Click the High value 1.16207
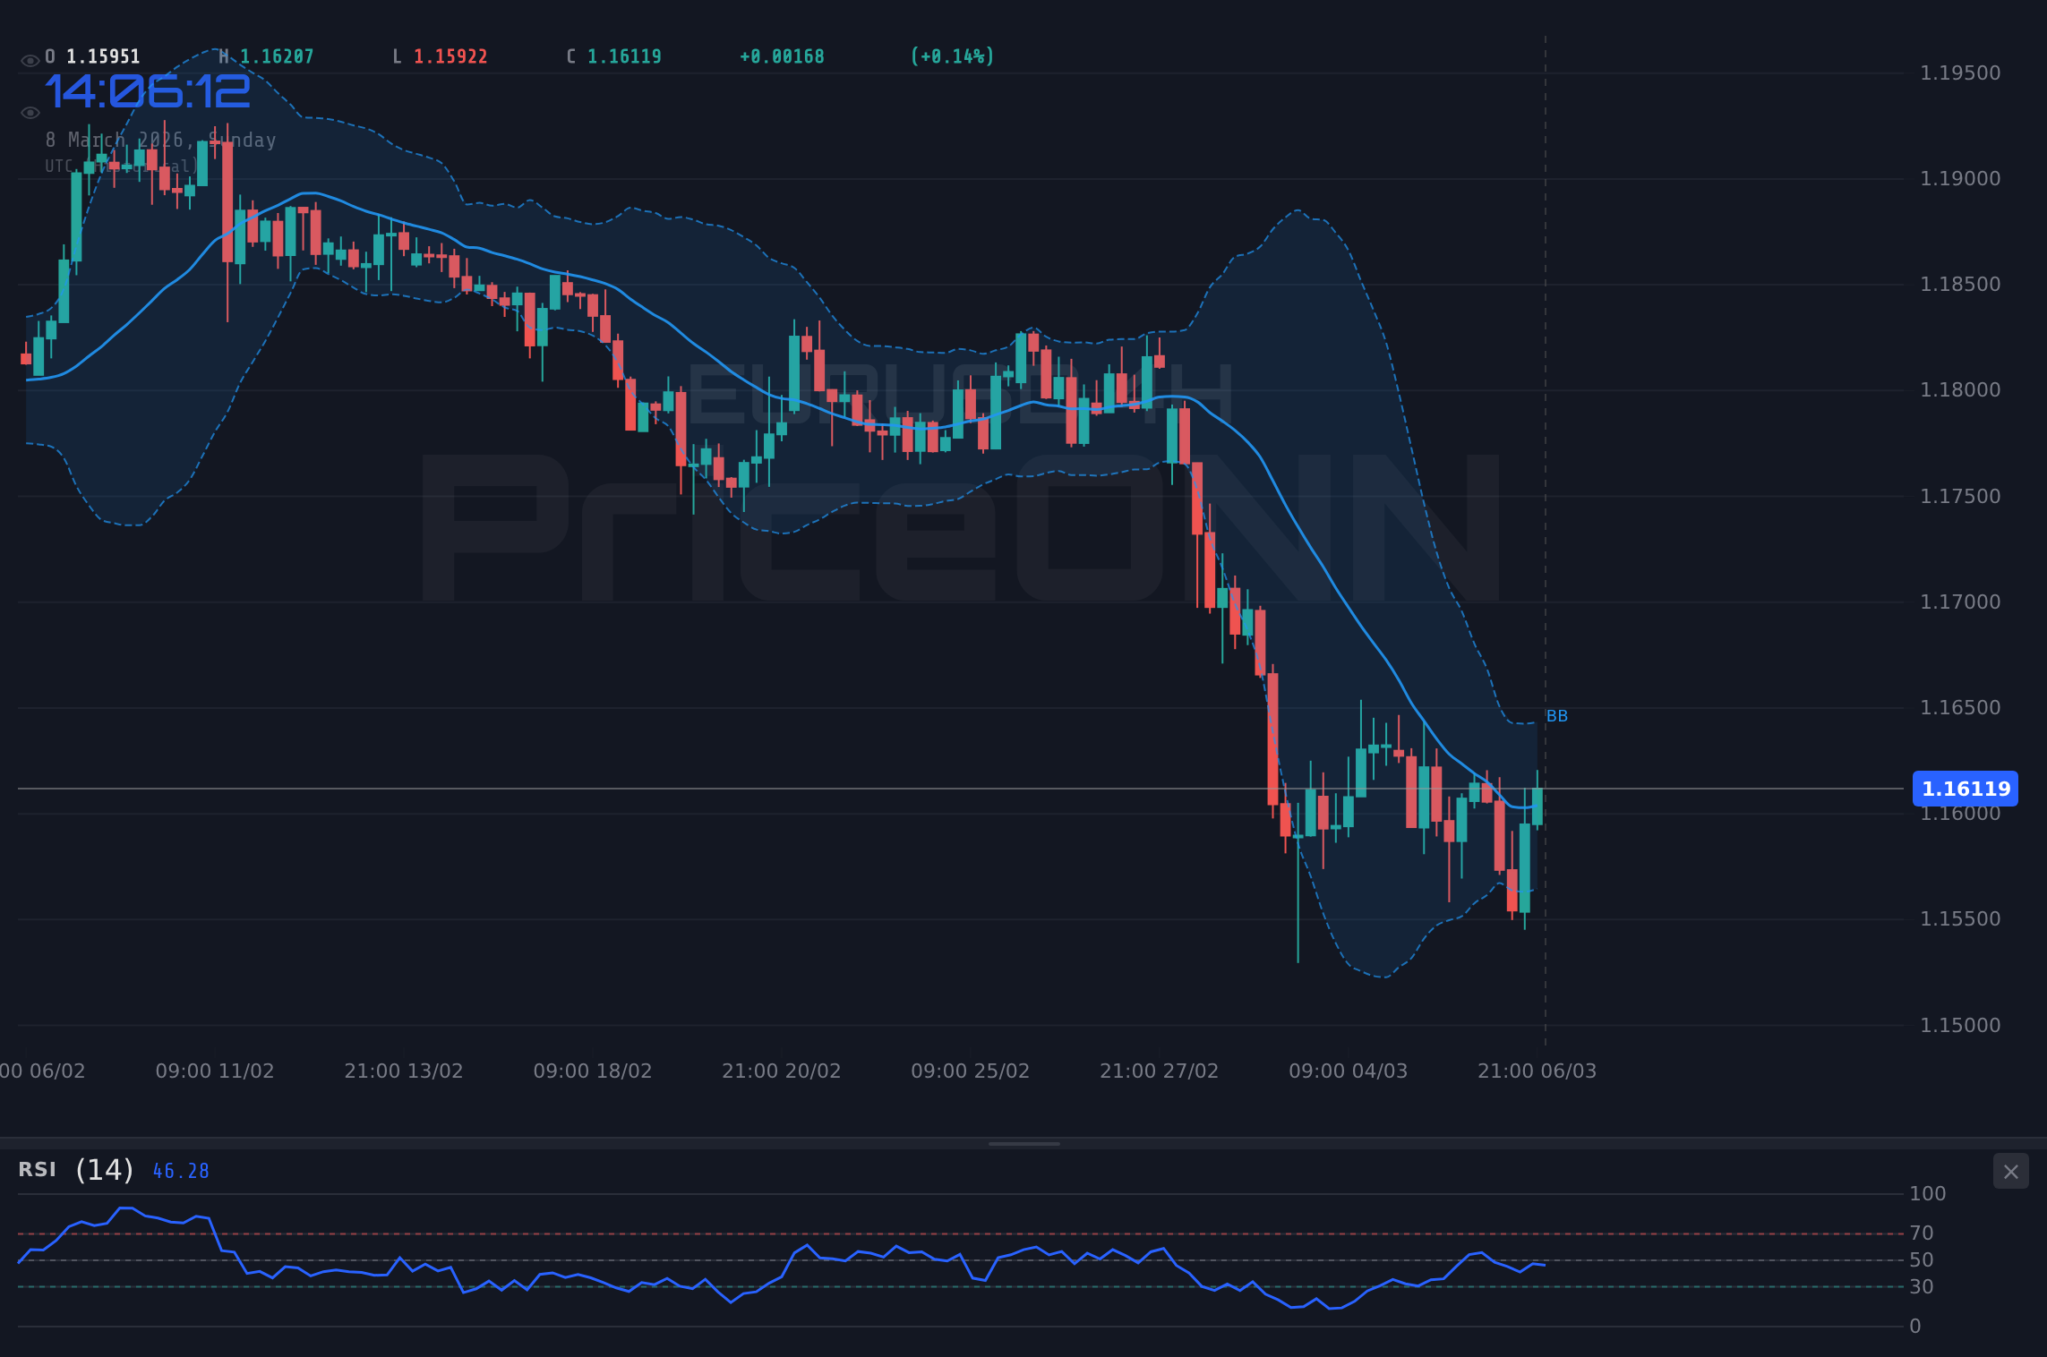 point(277,56)
